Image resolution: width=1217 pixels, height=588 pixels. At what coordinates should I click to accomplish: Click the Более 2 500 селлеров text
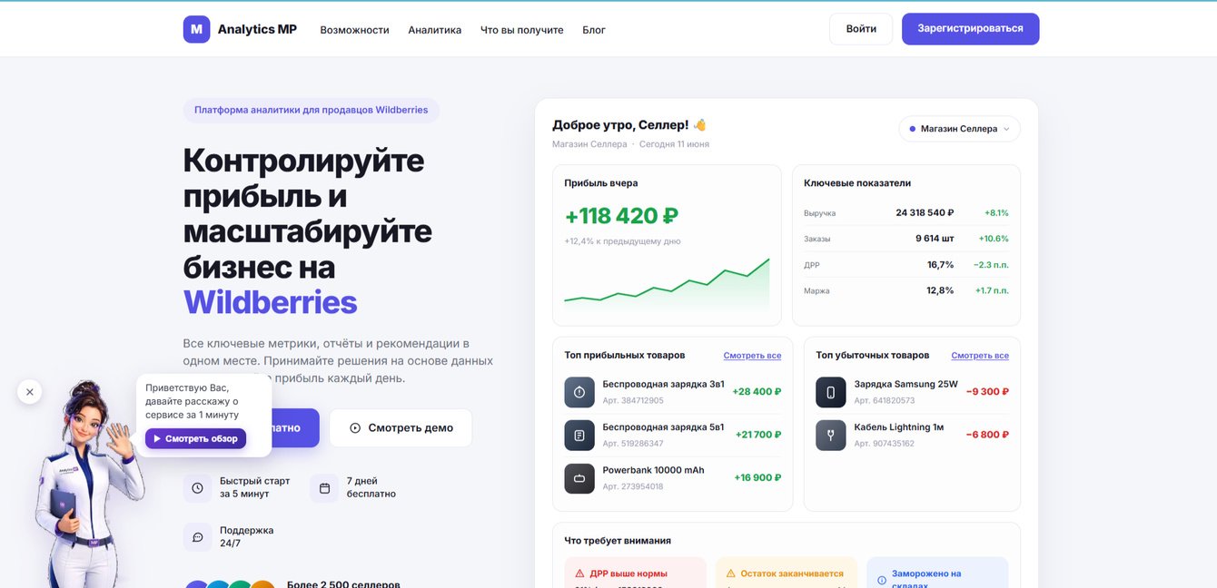(x=343, y=583)
